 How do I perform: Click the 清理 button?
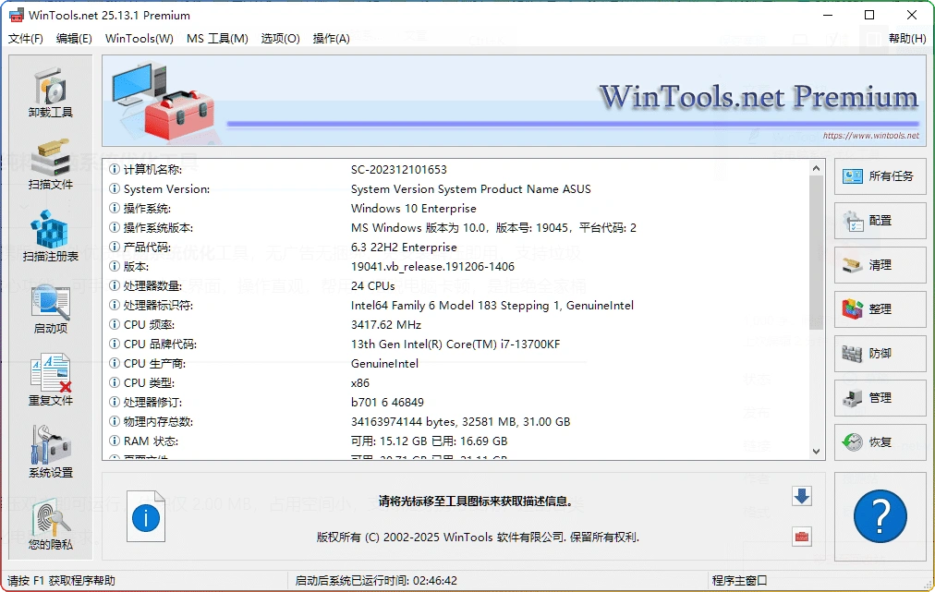(x=879, y=265)
